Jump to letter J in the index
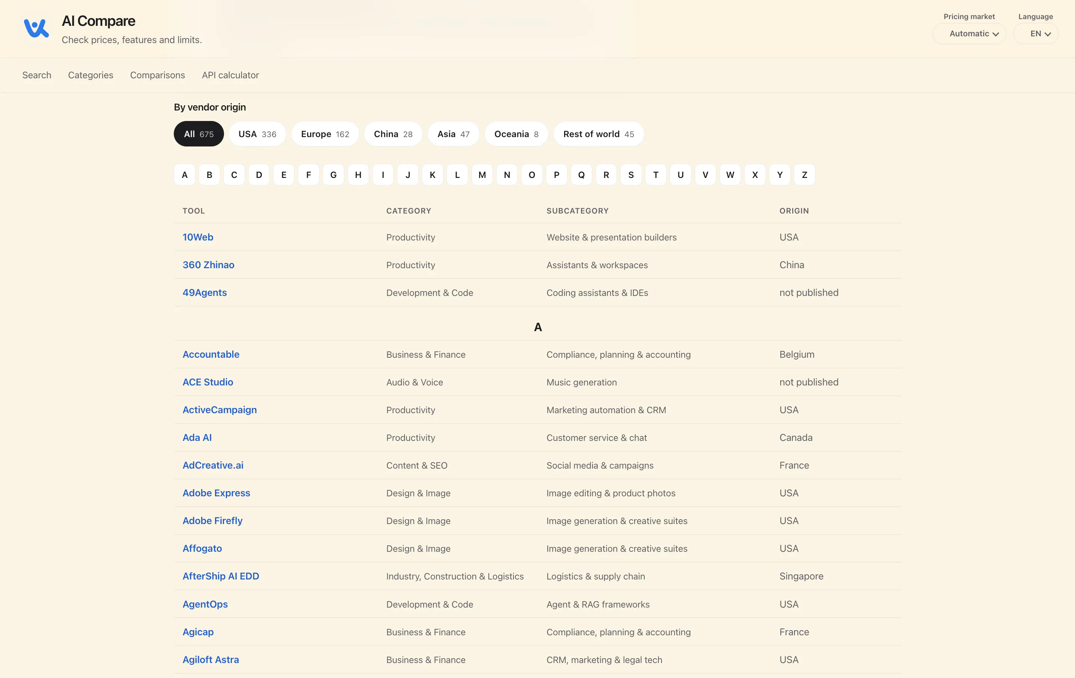The height and width of the screenshot is (678, 1075). pyautogui.click(x=408, y=175)
